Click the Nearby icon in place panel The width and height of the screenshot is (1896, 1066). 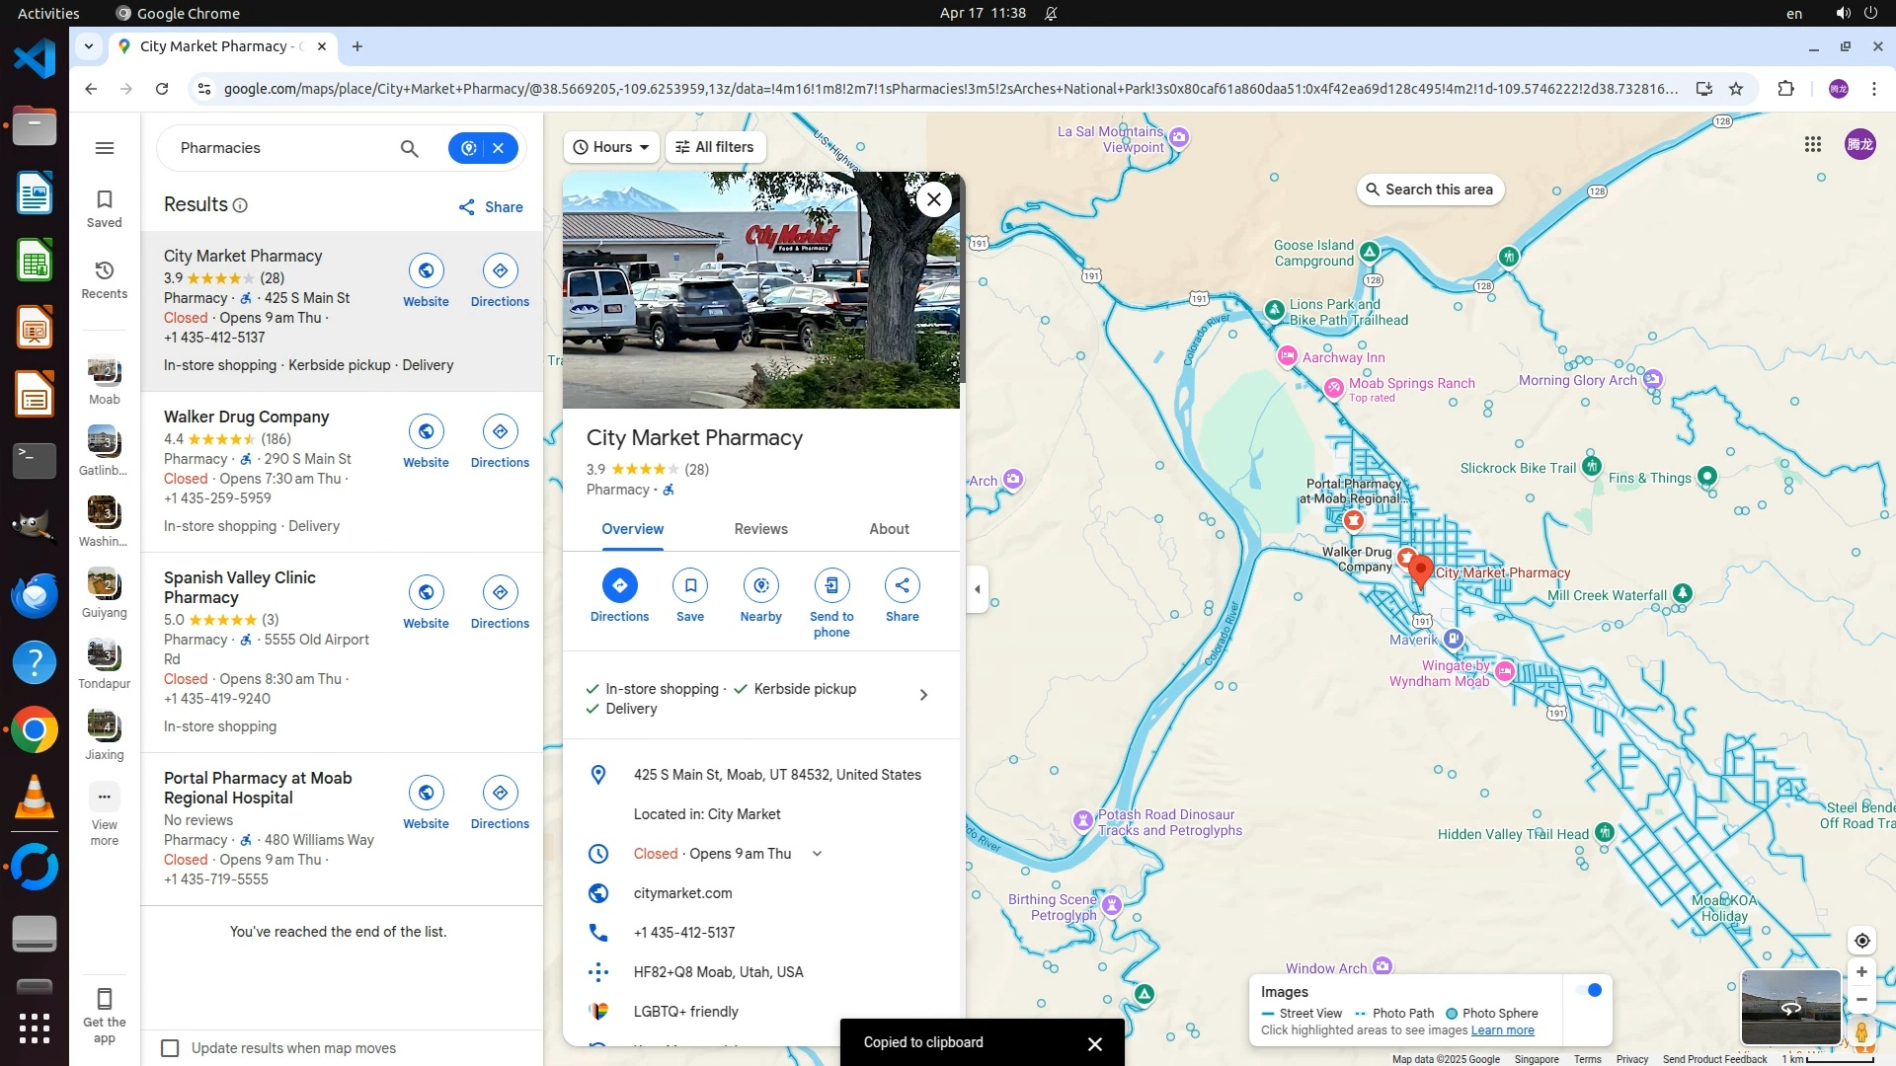760,585
